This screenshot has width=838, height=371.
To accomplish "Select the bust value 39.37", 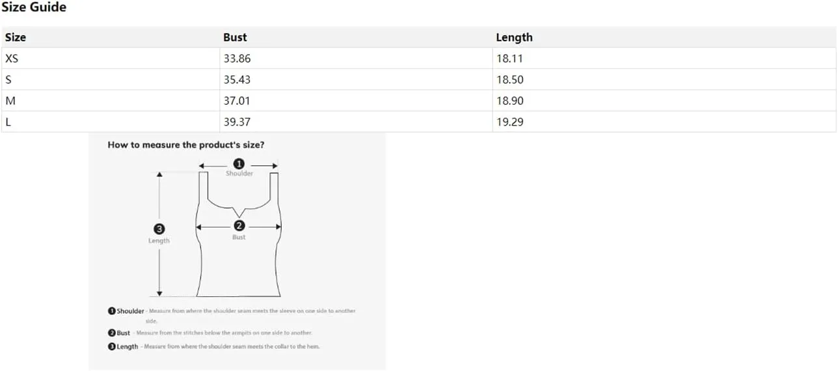I will coord(237,122).
